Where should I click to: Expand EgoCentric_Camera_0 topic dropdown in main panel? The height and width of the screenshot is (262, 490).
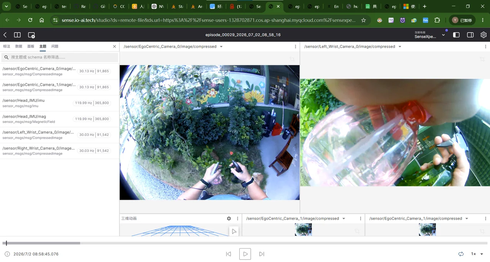[221, 47]
